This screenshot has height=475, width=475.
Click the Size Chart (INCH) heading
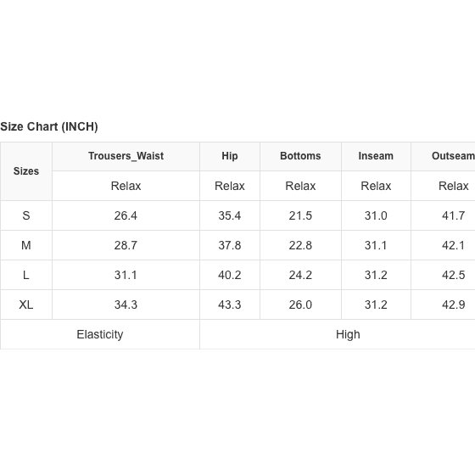[49, 126]
